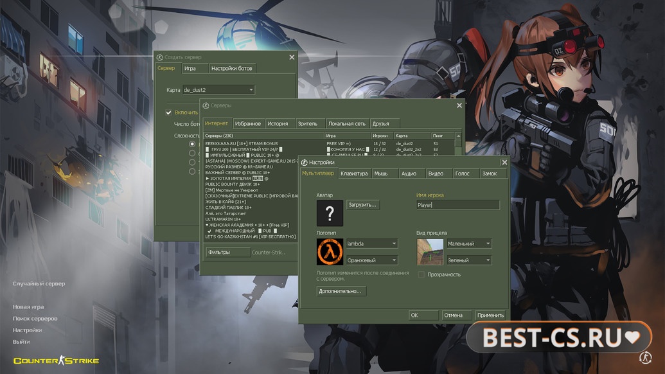Select server row ULTRAMARIN 18+
The height and width of the screenshot is (374, 665).
251,219
